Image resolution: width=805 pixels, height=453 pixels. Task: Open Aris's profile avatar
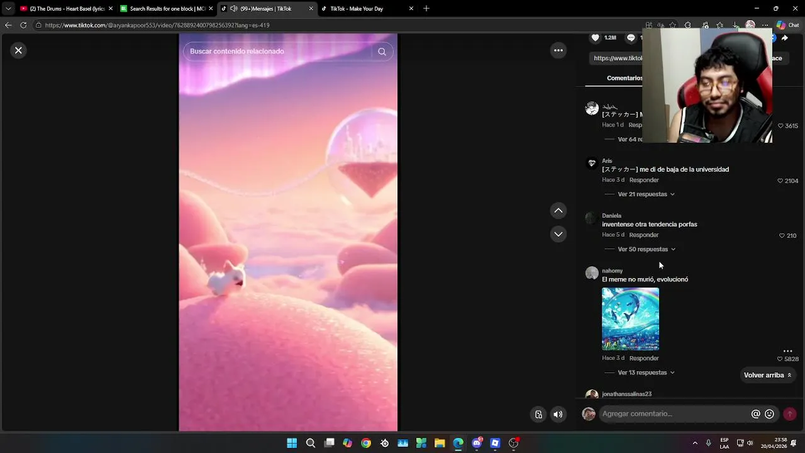pyautogui.click(x=592, y=164)
